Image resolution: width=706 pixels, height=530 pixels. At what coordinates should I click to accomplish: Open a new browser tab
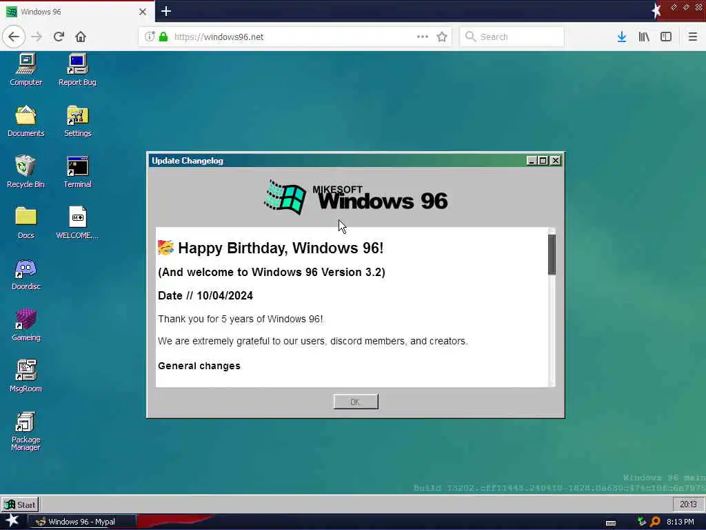165,11
